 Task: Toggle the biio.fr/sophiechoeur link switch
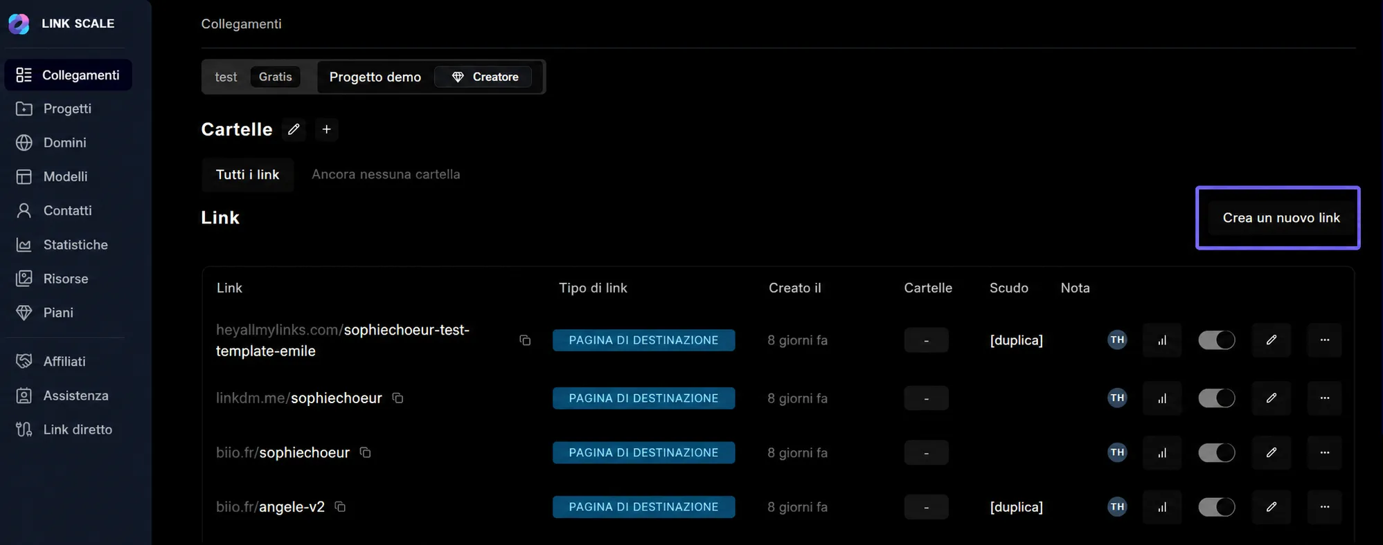[x=1217, y=452]
